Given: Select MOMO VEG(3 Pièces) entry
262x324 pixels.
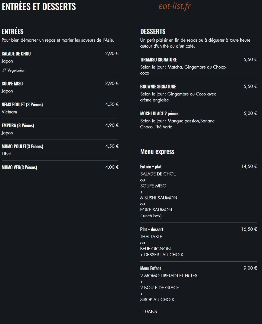Looking at the screenshot, I should [19, 167].
